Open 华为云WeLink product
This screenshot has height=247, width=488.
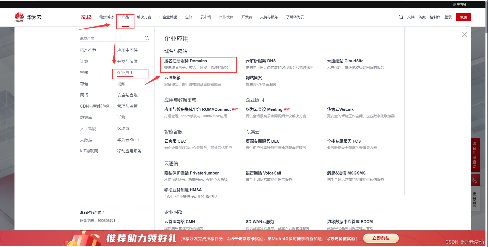(340, 110)
